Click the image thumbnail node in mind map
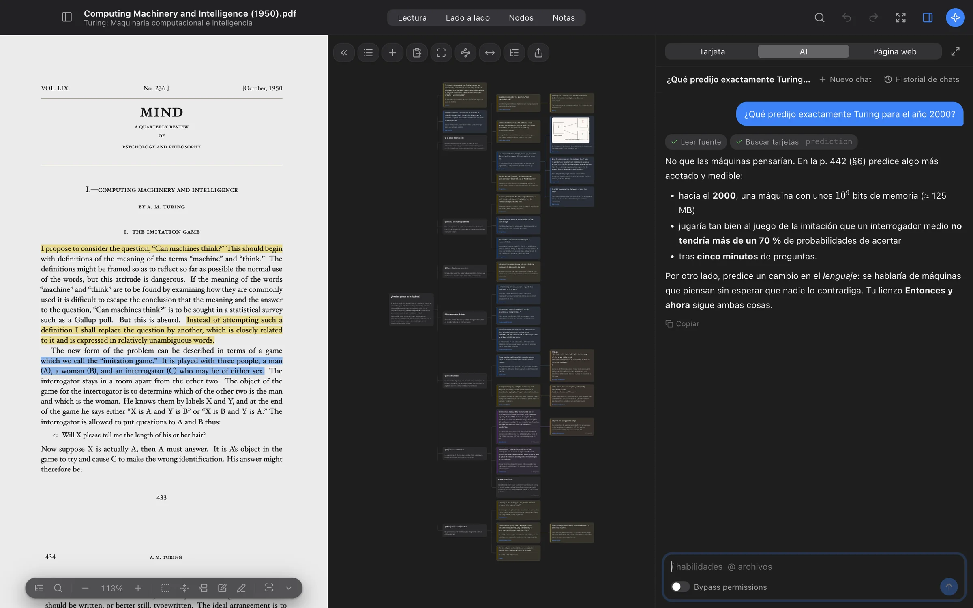The width and height of the screenshot is (973, 608). tap(570, 130)
